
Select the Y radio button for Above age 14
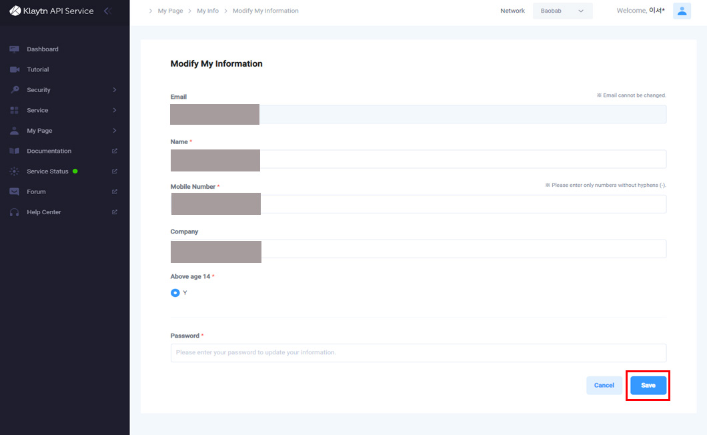point(175,293)
